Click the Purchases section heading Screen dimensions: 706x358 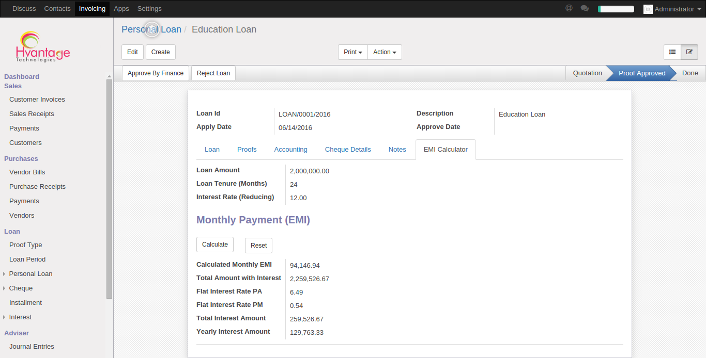(x=21, y=159)
